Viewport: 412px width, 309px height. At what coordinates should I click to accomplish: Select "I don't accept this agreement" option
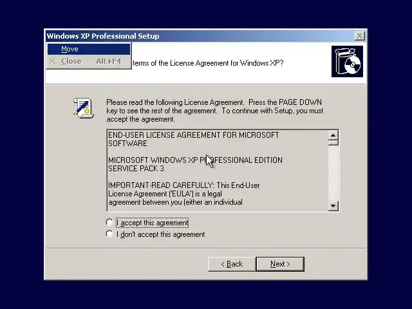[x=109, y=234]
